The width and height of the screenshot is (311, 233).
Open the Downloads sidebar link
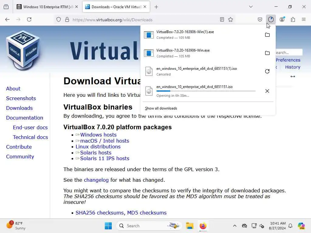[x=19, y=108]
